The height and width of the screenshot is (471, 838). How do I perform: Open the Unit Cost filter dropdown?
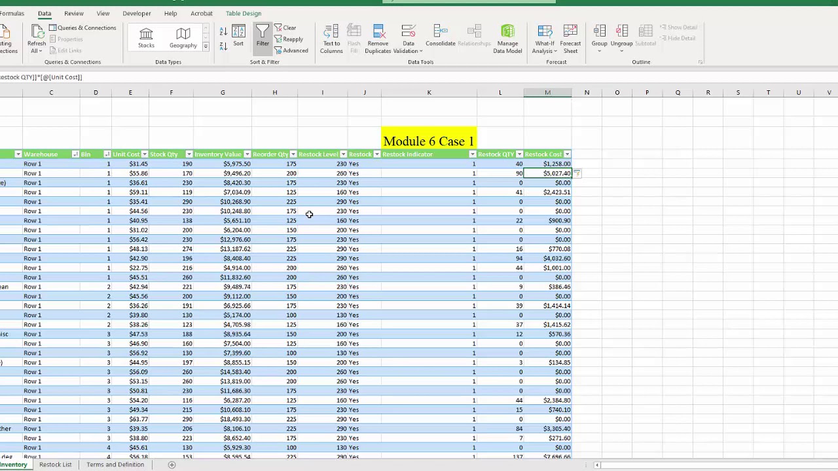pos(144,154)
